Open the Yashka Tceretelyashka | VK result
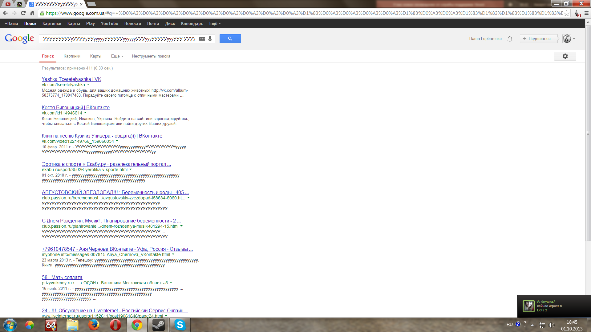This screenshot has height=332, width=591. click(71, 79)
